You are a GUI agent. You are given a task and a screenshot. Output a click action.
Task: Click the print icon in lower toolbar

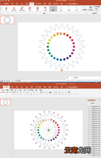[13, 92]
